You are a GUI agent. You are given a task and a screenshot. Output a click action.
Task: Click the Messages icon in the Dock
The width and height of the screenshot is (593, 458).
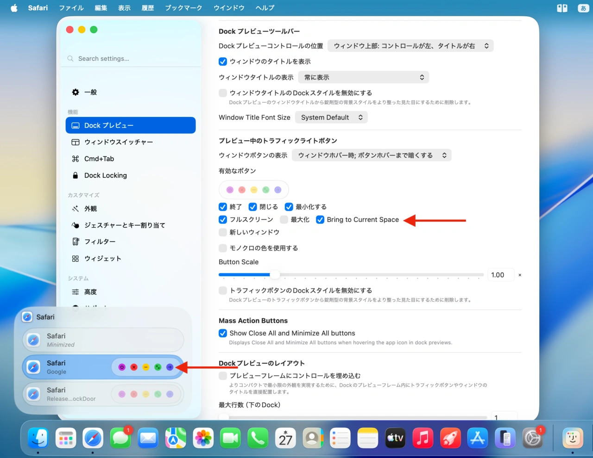[120, 438]
